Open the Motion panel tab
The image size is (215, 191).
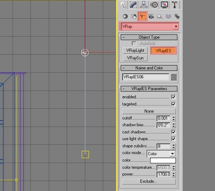(154, 4)
